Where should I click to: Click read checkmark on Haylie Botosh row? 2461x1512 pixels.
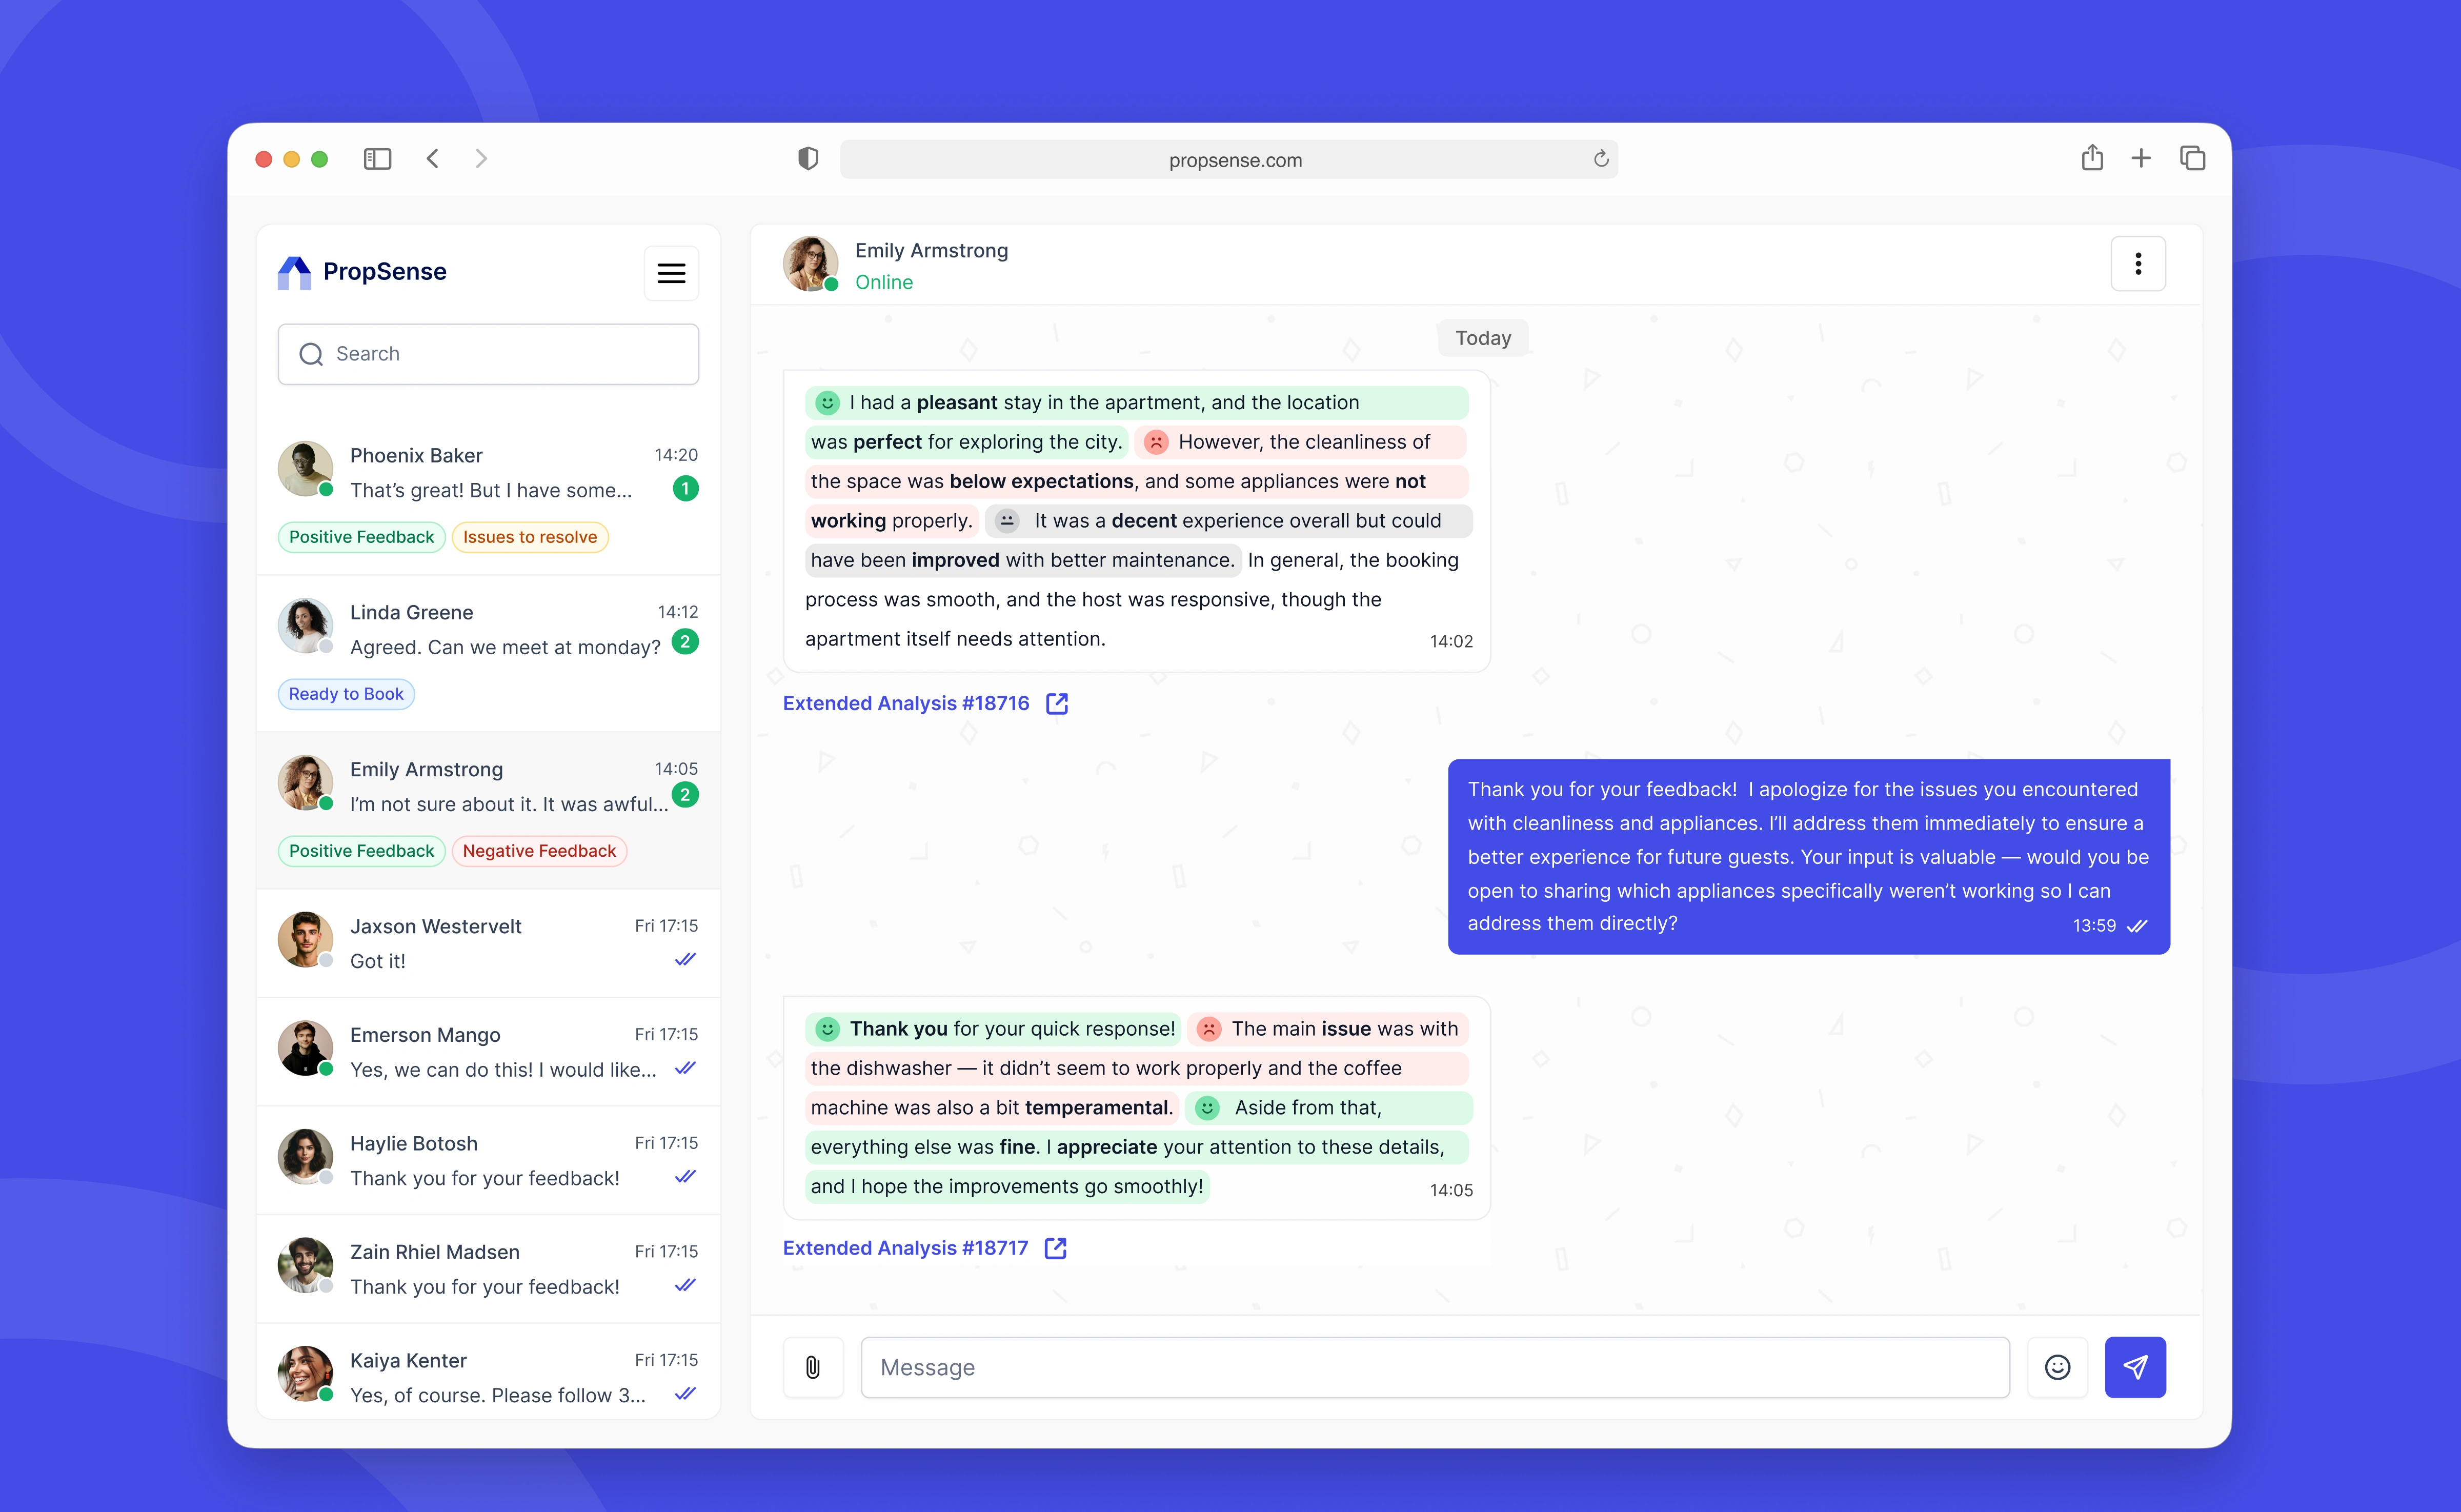[x=685, y=1177]
